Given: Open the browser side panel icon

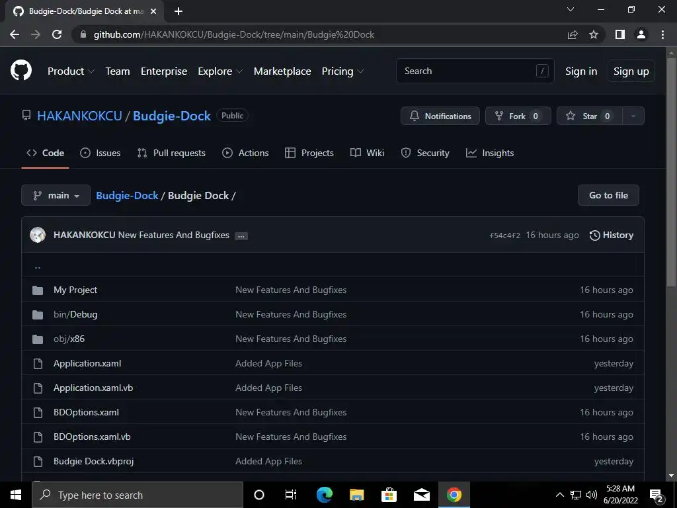Looking at the screenshot, I should (x=620, y=34).
